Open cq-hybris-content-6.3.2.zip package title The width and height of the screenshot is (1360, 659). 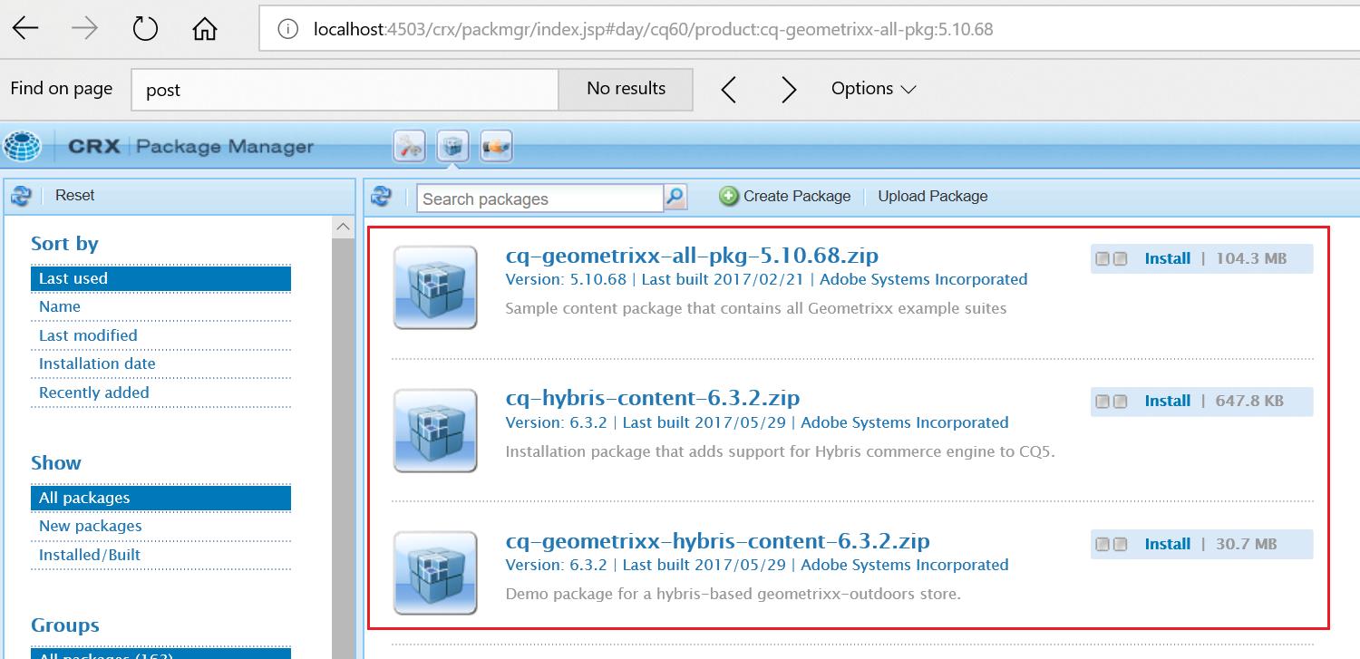(x=653, y=398)
